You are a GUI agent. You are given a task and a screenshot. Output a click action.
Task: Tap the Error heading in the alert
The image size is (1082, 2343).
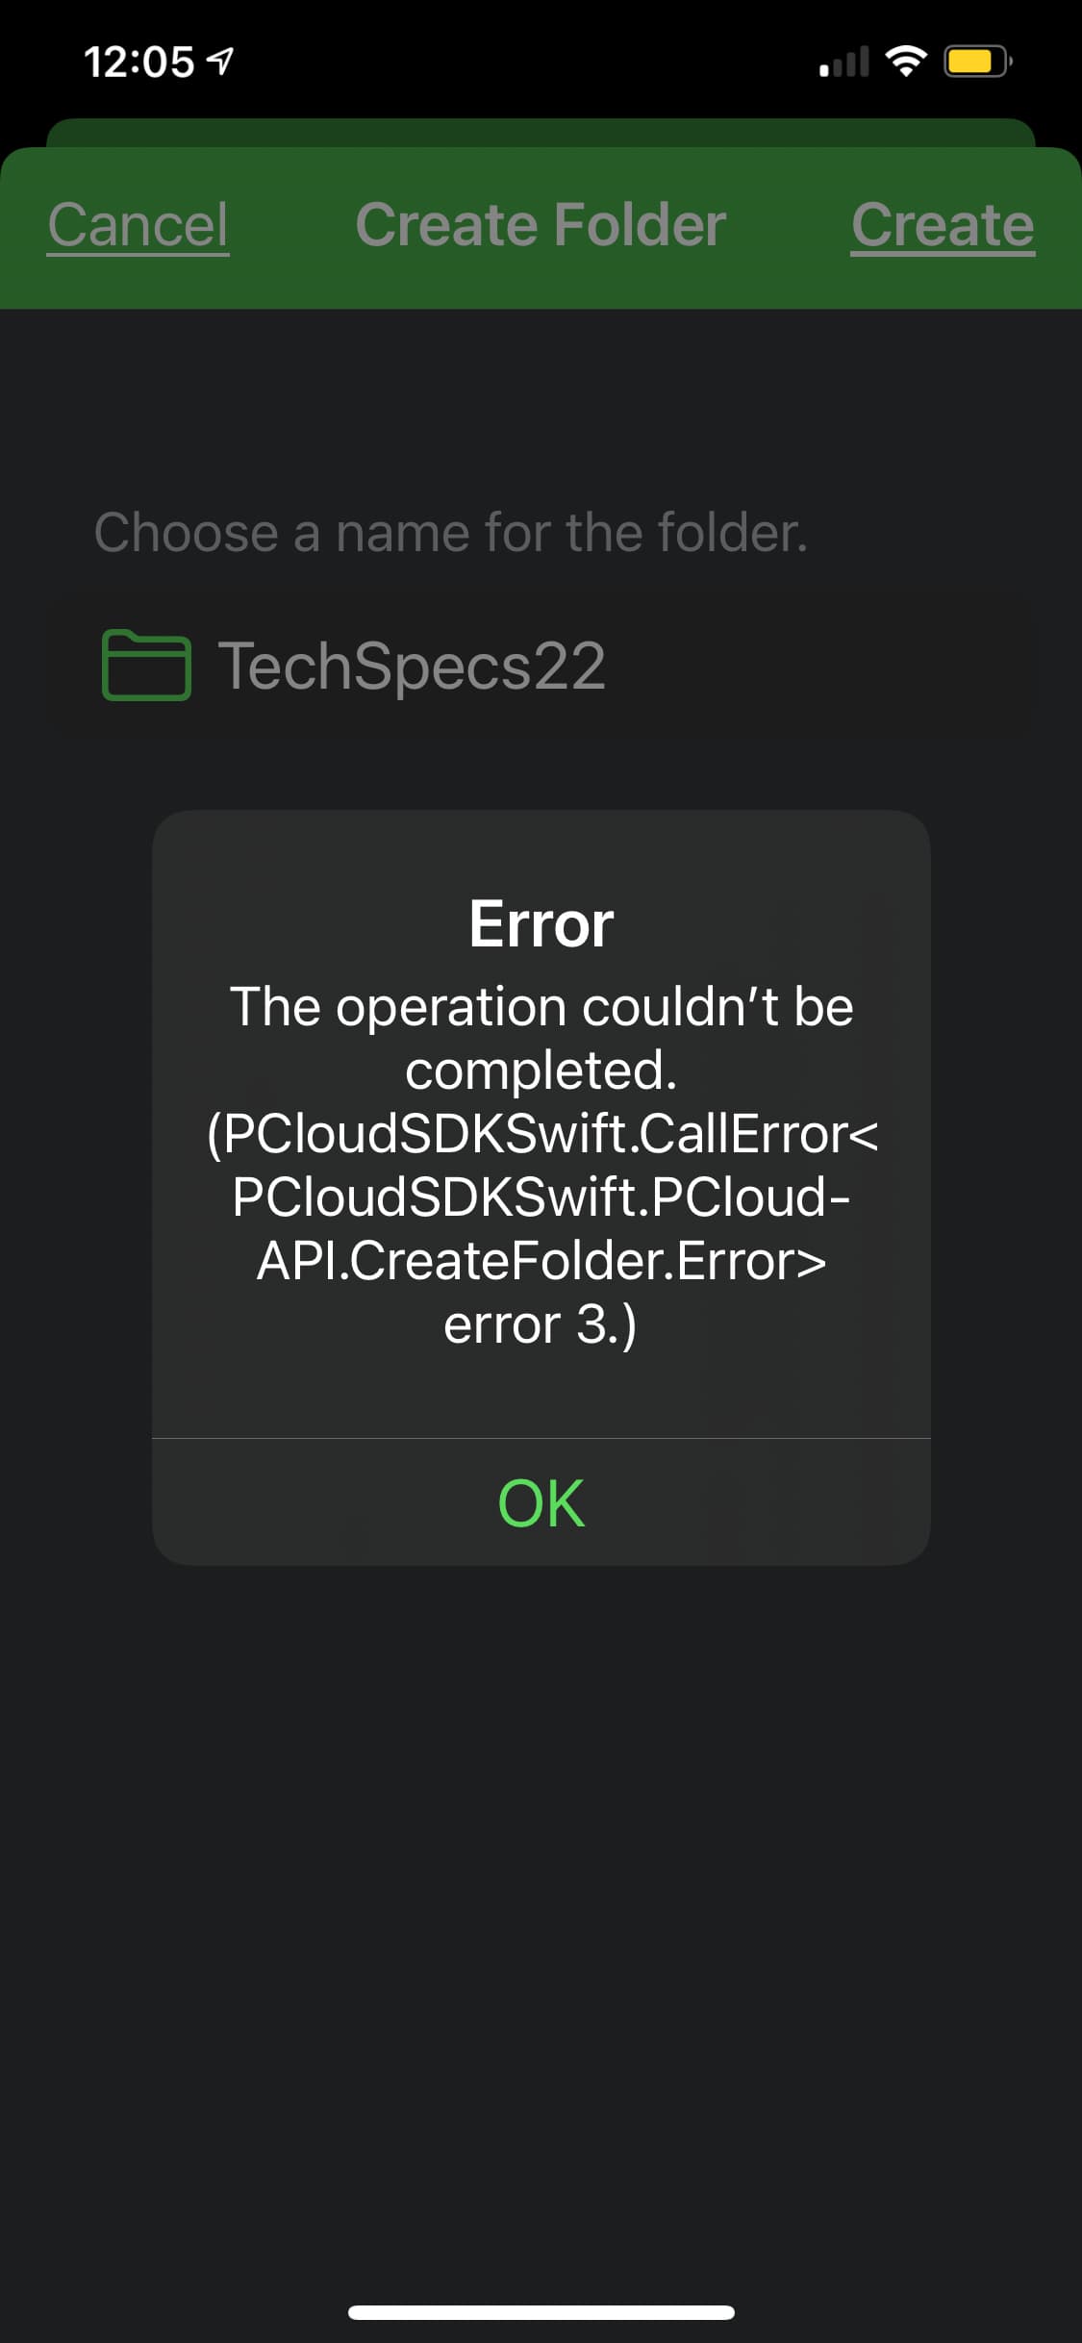[x=541, y=923]
